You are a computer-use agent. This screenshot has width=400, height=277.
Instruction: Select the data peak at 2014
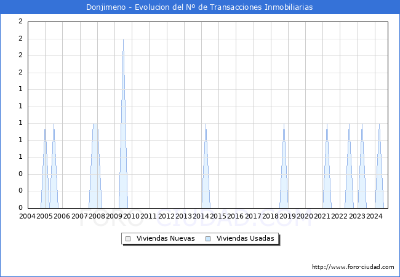click(206, 125)
